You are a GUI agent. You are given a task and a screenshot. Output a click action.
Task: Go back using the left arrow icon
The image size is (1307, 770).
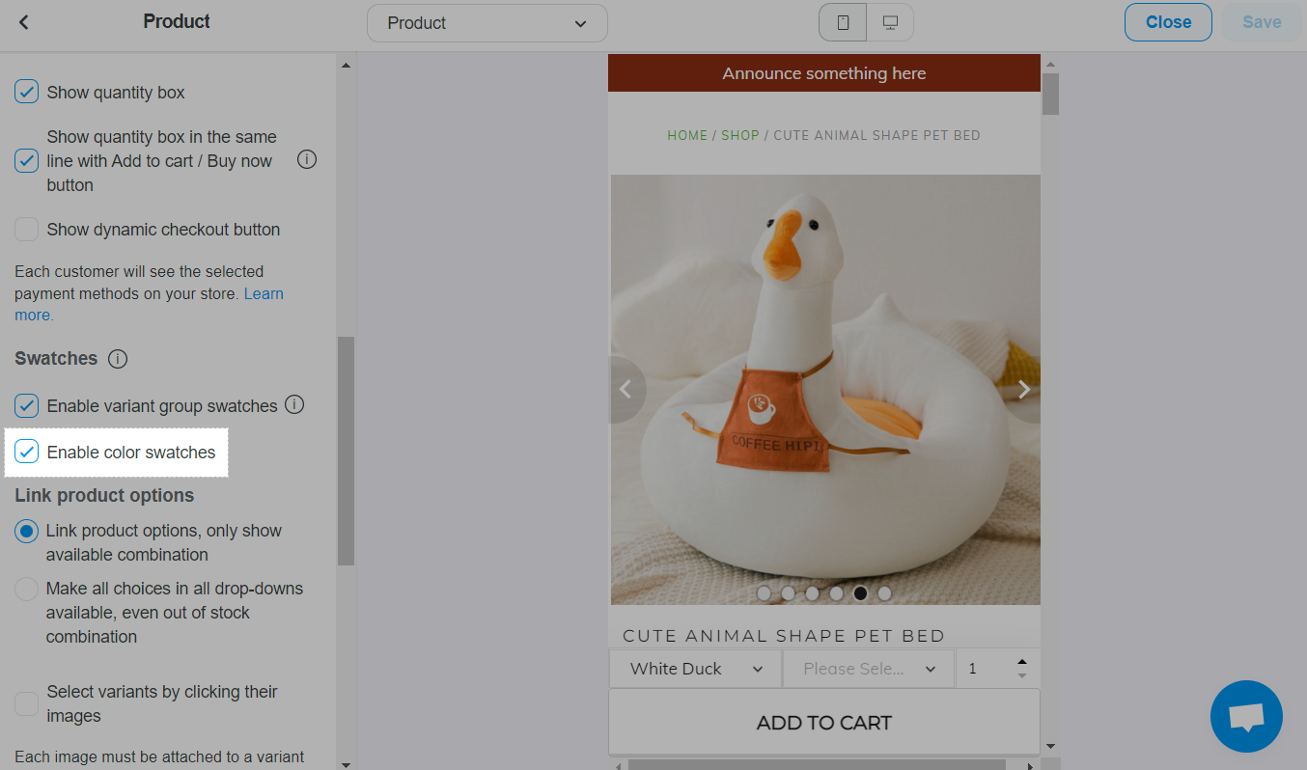[24, 22]
